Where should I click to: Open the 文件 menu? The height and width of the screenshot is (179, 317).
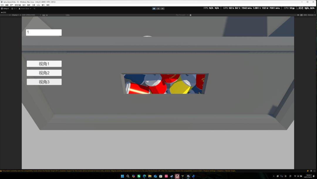[2, 5]
